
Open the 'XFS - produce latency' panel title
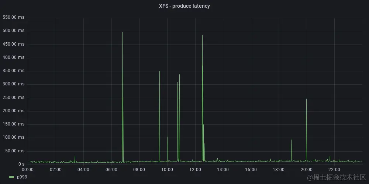[184, 6]
